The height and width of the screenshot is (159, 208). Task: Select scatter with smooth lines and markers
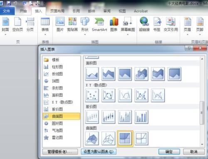click(109, 95)
